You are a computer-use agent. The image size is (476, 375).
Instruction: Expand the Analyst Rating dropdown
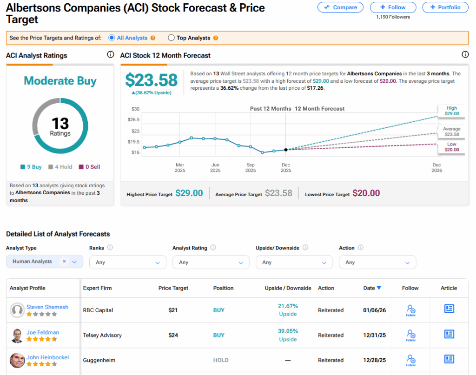[211, 262]
